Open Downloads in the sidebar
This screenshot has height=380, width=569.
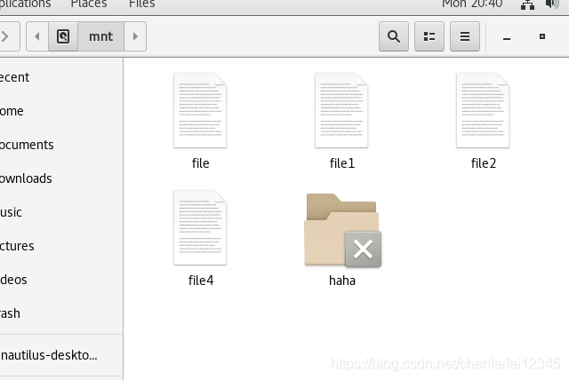pyautogui.click(x=61, y=178)
